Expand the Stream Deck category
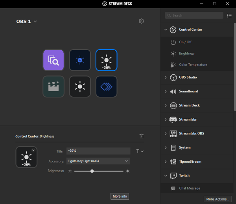This screenshot has width=236, height=204. click(x=166, y=105)
